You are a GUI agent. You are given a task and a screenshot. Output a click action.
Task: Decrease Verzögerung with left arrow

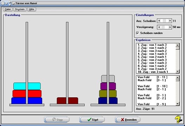pos(159,27)
